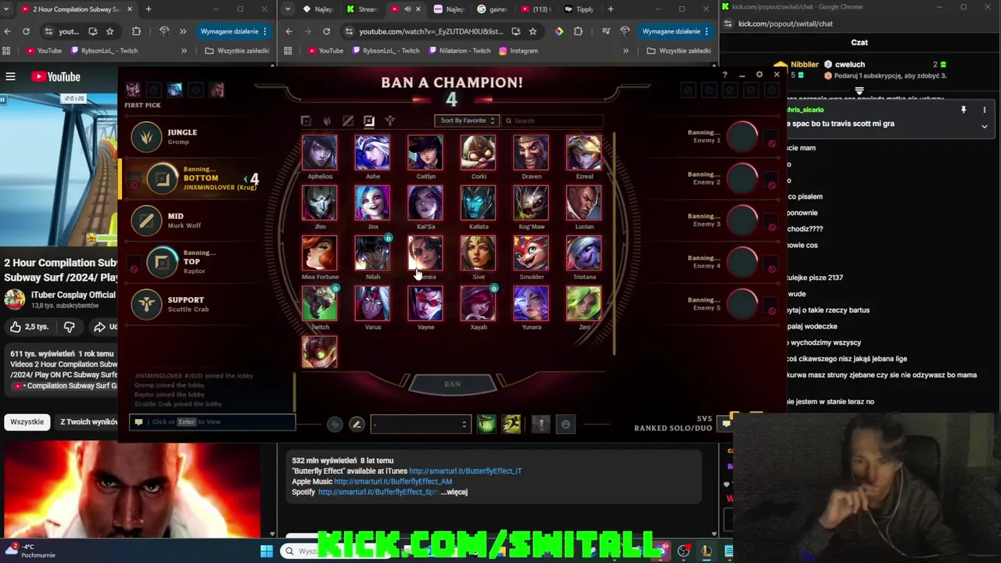The width and height of the screenshot is (1001, 563).
Task: Open the rune page selection dropdown
Action: coord(420,424)
